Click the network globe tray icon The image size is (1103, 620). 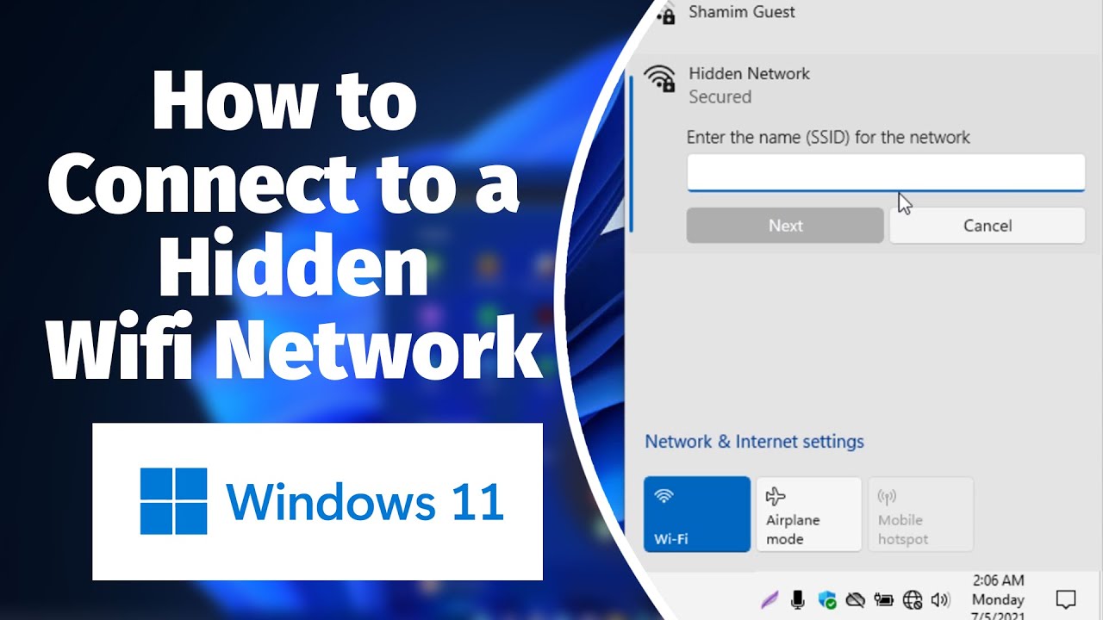pos(913,600)
